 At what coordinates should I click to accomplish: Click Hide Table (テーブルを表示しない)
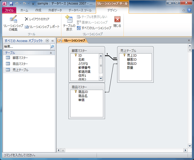pyautogui.click(x=92, y=17)
